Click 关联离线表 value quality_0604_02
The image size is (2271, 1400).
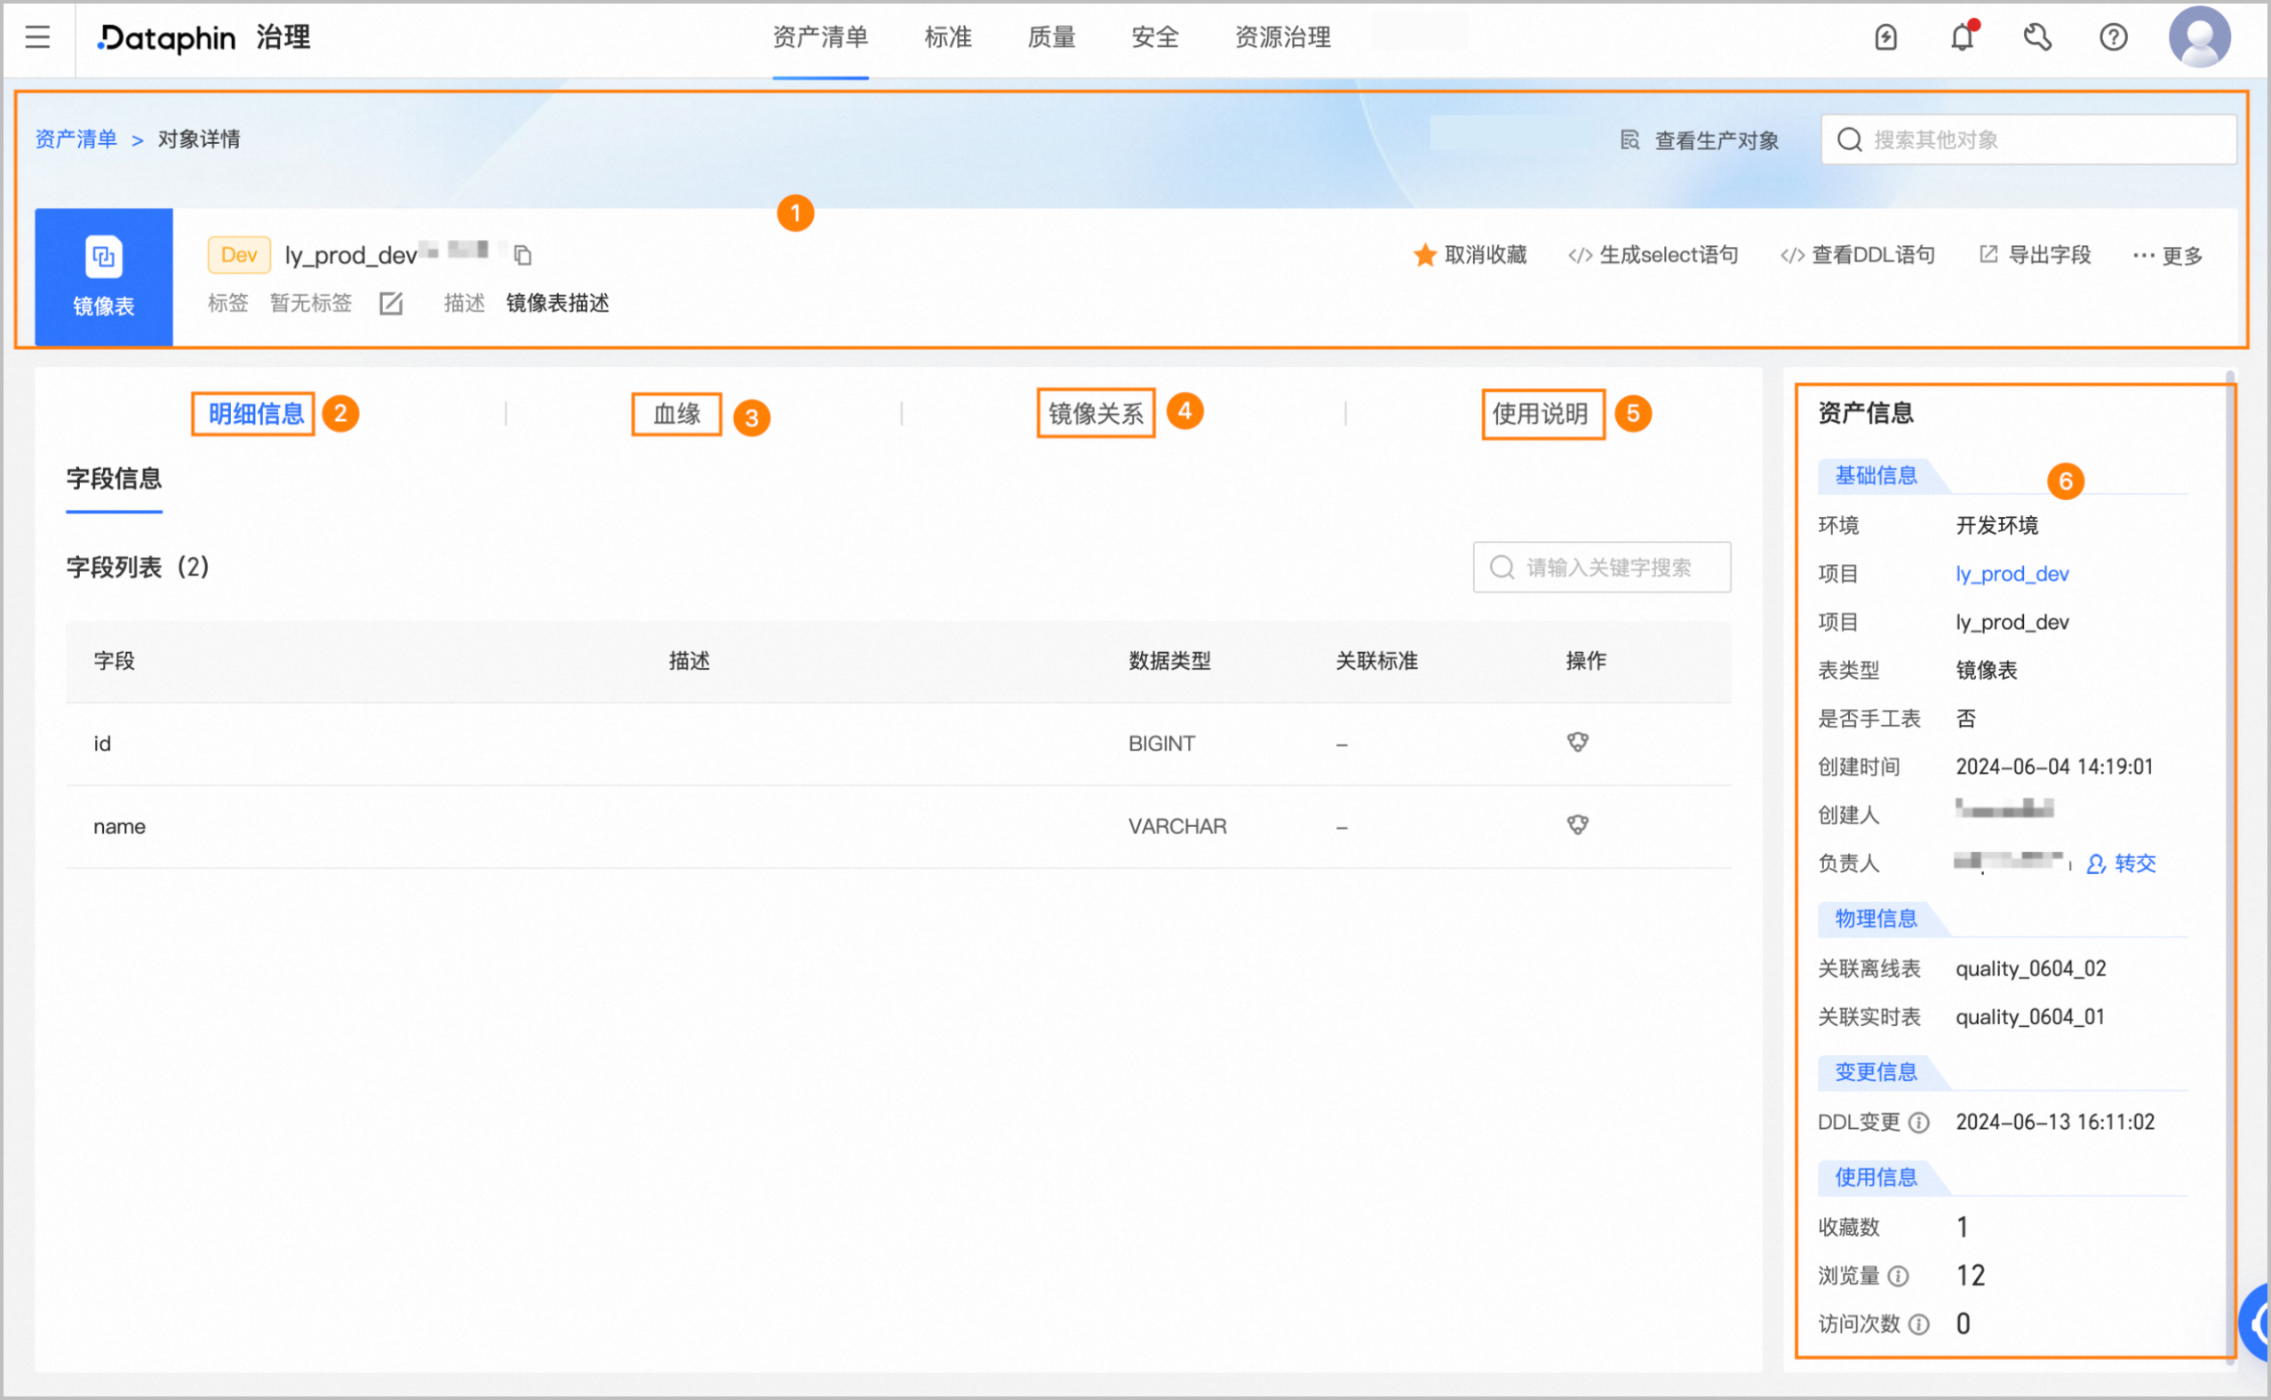[2031, 968]
